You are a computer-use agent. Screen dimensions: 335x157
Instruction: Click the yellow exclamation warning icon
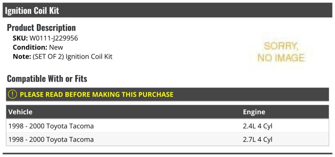pyautogui.click(x=13, y=95)
